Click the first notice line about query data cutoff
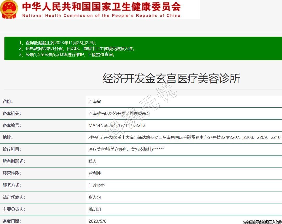 (58, 43)
